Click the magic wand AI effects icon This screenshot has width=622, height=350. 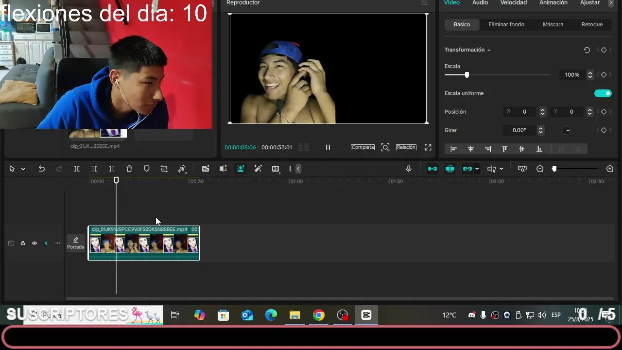point(258,169)
